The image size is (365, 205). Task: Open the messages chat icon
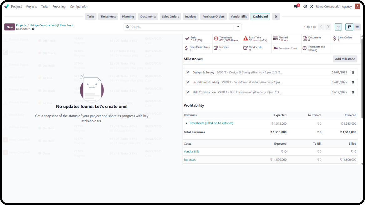(296, 7)
